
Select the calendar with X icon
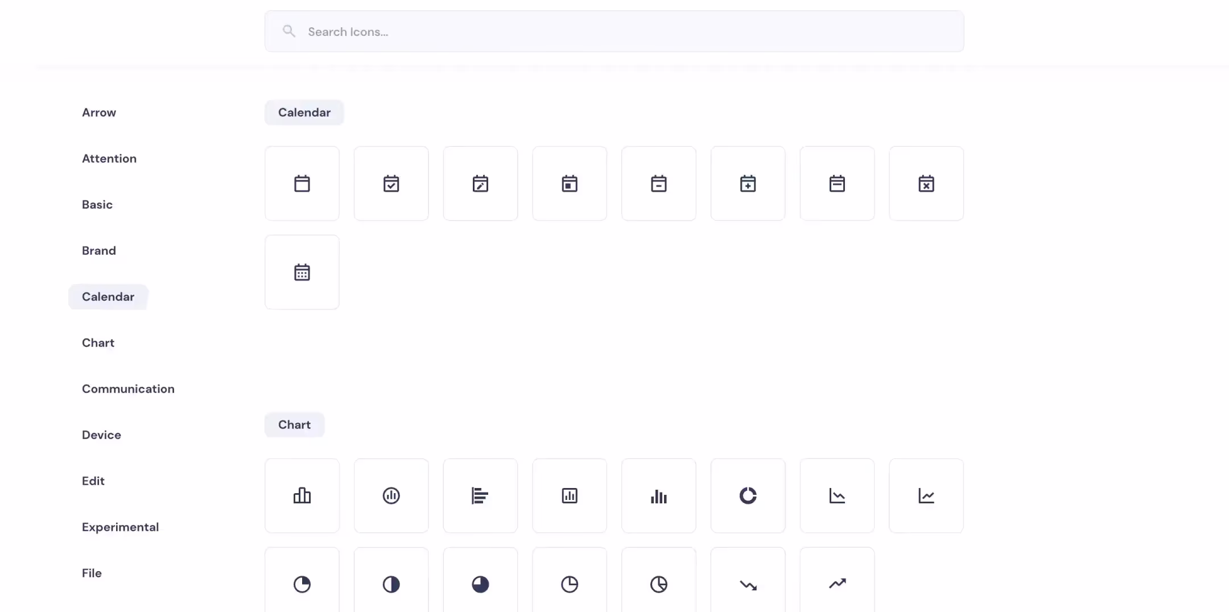[926, 184]
